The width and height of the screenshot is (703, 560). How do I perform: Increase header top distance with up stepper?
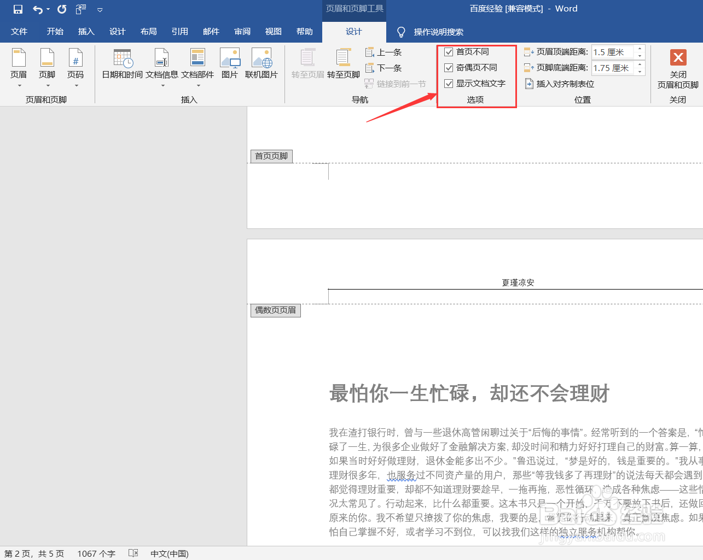point(639,49)
